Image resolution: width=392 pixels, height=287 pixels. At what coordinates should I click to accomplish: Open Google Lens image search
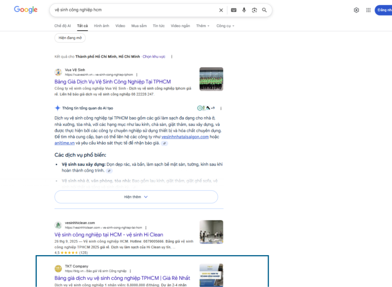point(254,10)
